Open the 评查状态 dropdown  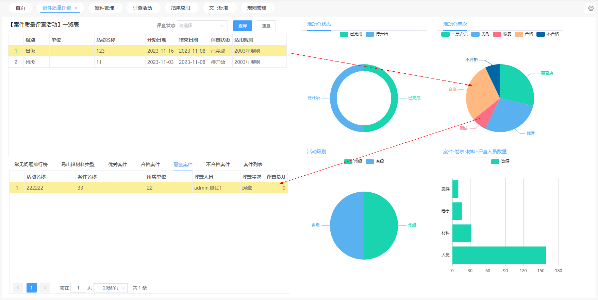(x=202, y=26)
